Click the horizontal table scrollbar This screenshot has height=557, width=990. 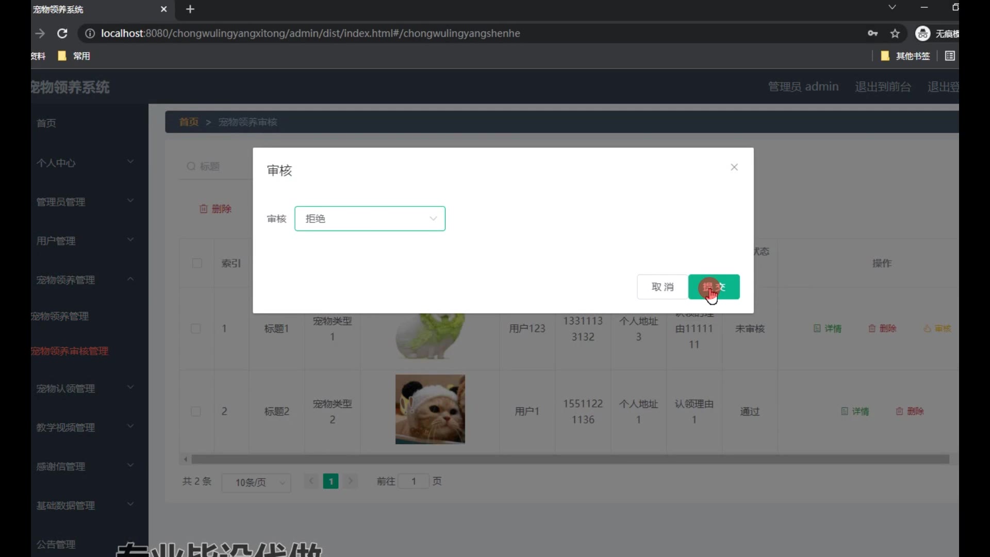[x=567, y=459]
